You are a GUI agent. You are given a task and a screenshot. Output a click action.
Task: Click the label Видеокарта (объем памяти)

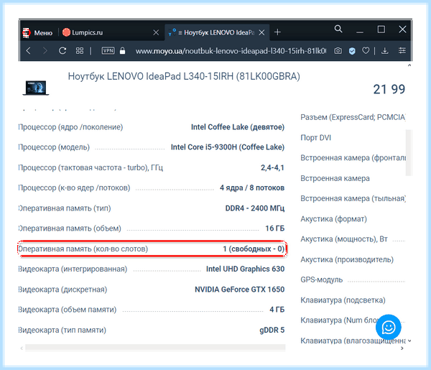pos(68,310)
